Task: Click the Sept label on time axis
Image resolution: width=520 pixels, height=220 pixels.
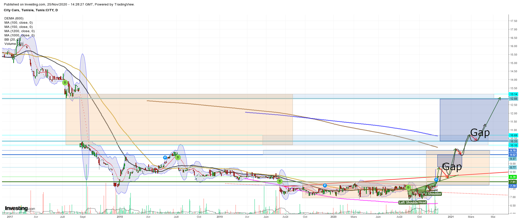Action: point(83,217)
